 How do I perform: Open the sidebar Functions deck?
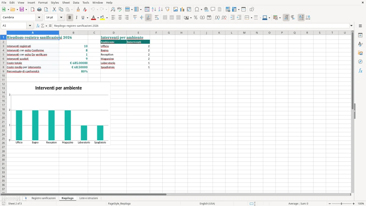360,70
